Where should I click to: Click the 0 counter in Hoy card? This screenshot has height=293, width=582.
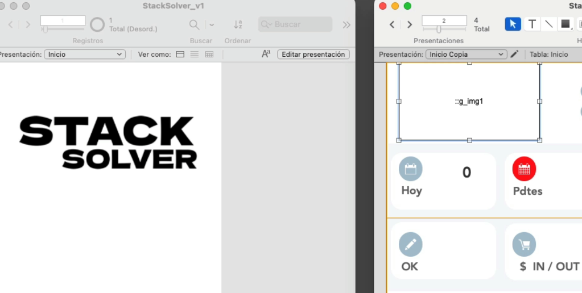467,172
